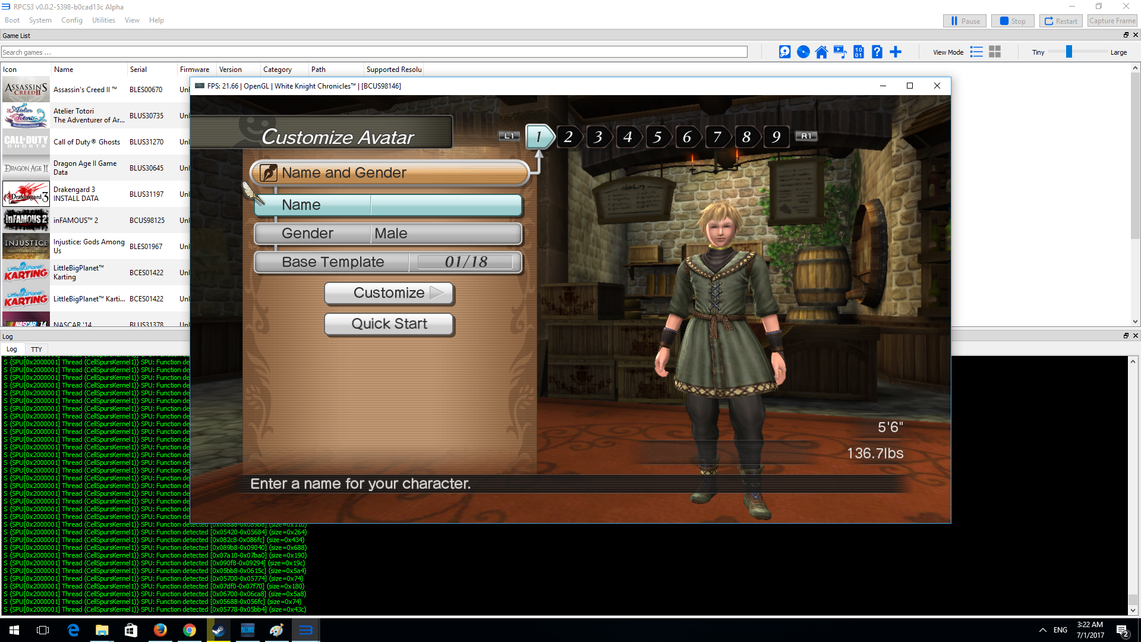The width and height of the screenshot is (1141, 642).
Task: Open the View menu
Action: [132, 20]
